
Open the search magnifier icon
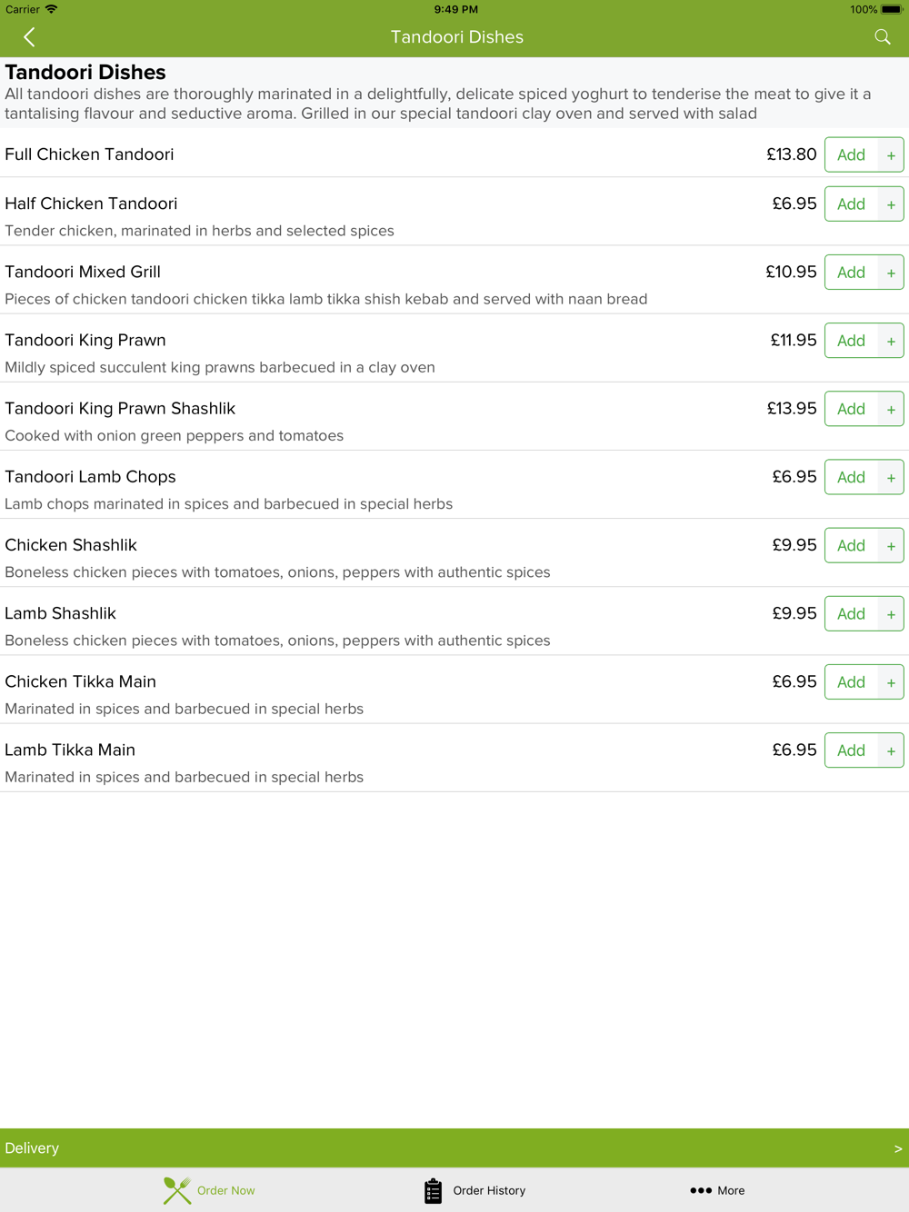point(883,37)
